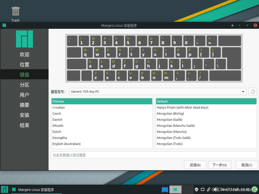Click the reset keyboard model icon
Screen dimensions: 259x194
[x=253, y=91]
